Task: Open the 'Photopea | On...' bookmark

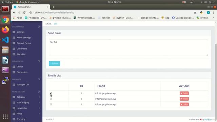Action: [x=36, y=18]
